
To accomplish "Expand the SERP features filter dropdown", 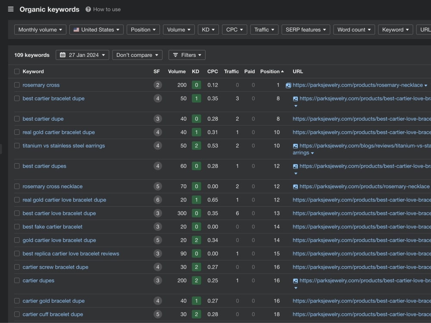I will click(306, 30).
